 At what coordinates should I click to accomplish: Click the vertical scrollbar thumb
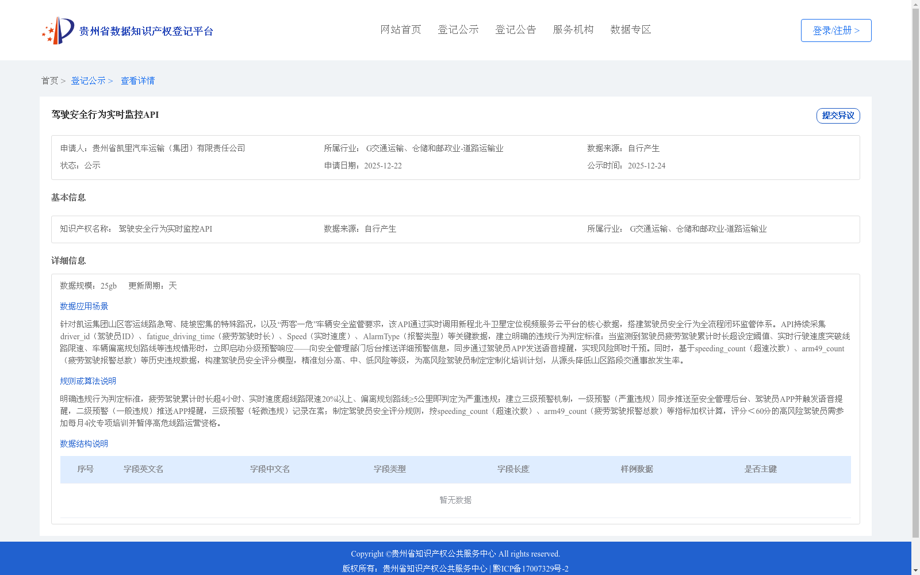(915, 274)
